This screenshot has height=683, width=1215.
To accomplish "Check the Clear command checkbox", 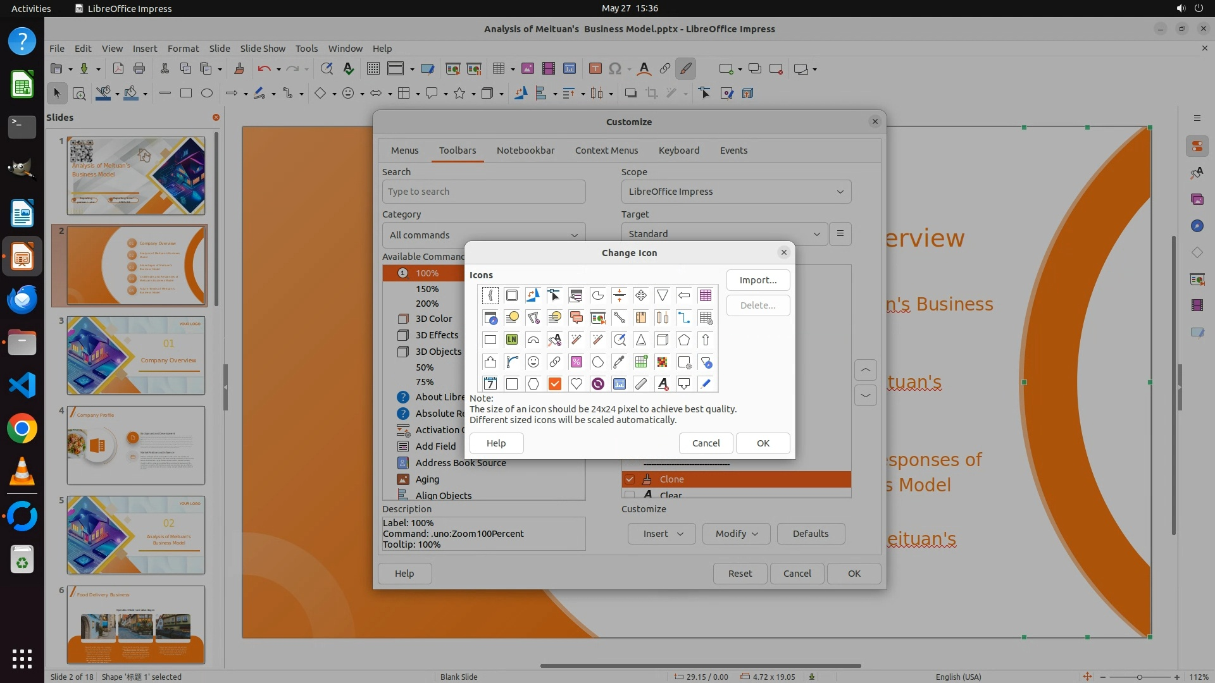I will point(630,495).
